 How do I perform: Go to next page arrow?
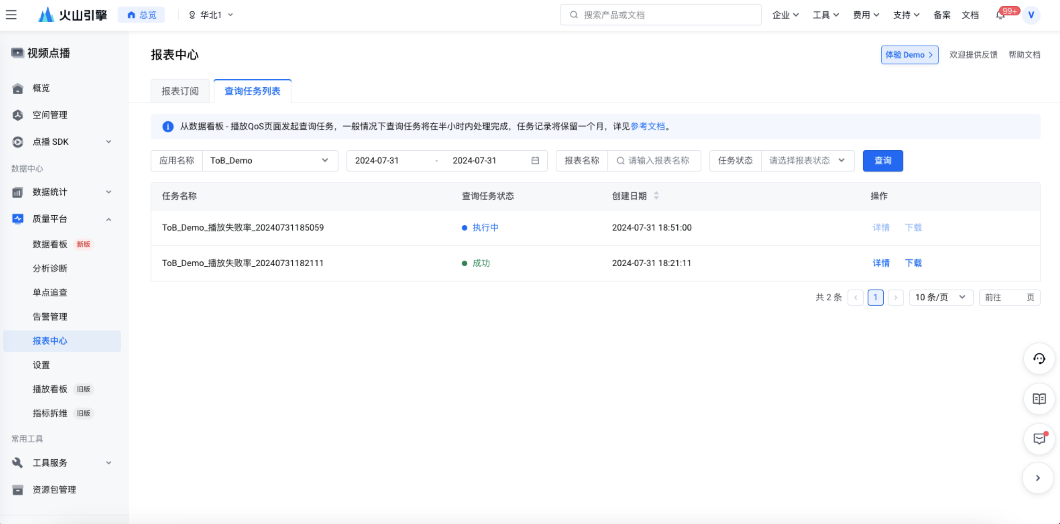coord(895,297)
